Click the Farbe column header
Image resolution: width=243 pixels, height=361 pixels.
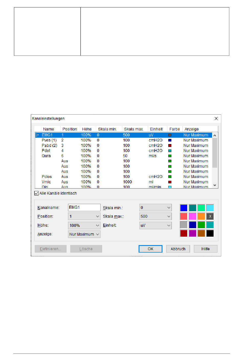click(x=175, y=129)
